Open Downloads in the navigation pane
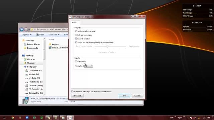The image size is (214, 120). click(31, 48)
